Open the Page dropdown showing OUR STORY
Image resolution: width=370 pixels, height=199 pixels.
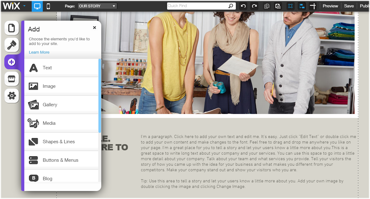pos(97,6)
